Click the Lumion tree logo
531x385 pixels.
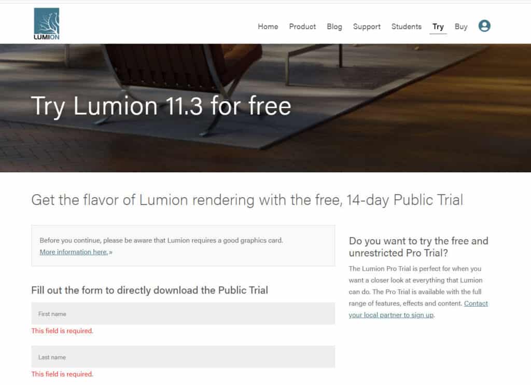tap(46, 24)
